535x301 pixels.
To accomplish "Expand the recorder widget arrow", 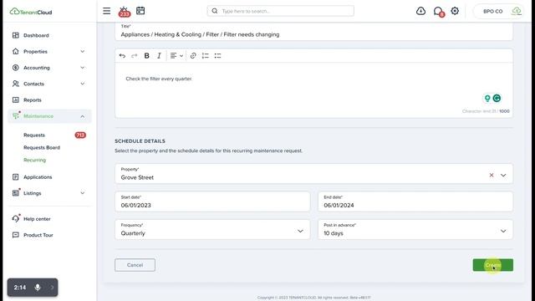I will [52, 288].
